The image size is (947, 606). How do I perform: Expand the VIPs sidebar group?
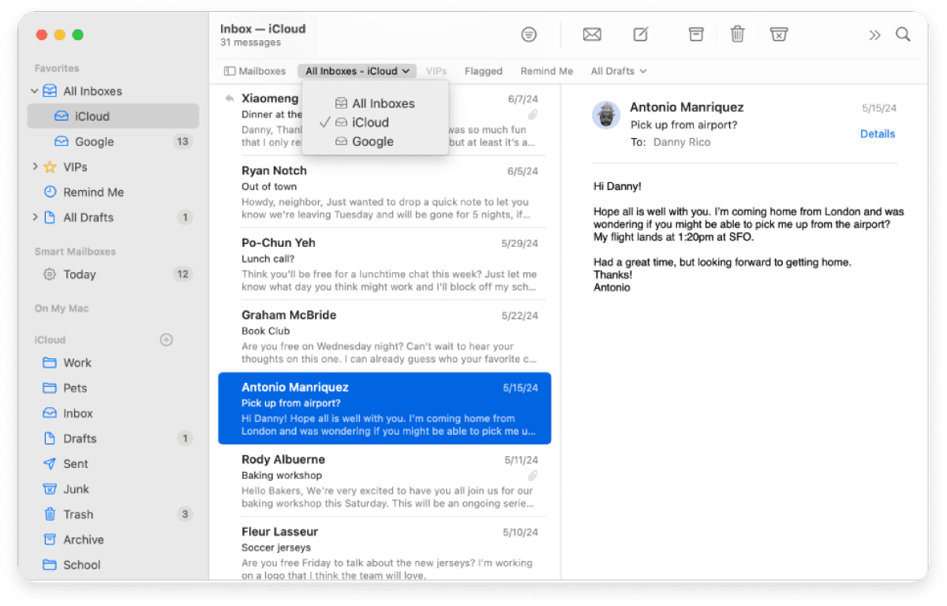click(35, 167)
